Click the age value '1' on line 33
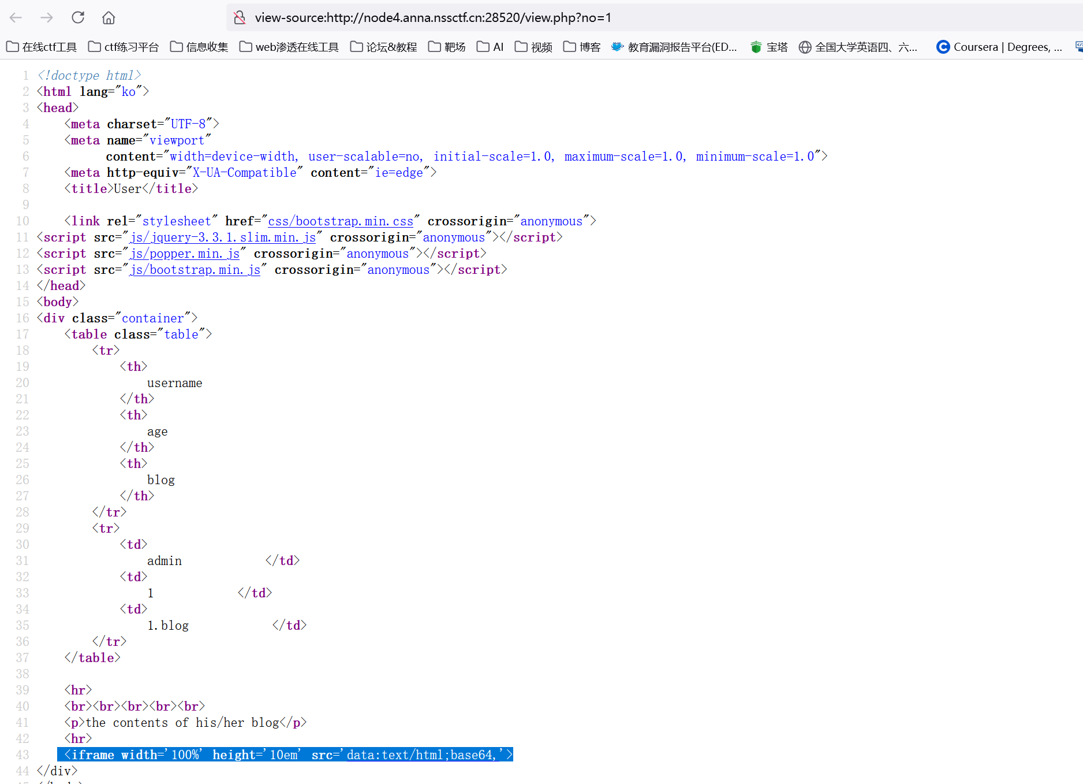The height and width of the screenshot is (784, 1083). pos(151,593)
